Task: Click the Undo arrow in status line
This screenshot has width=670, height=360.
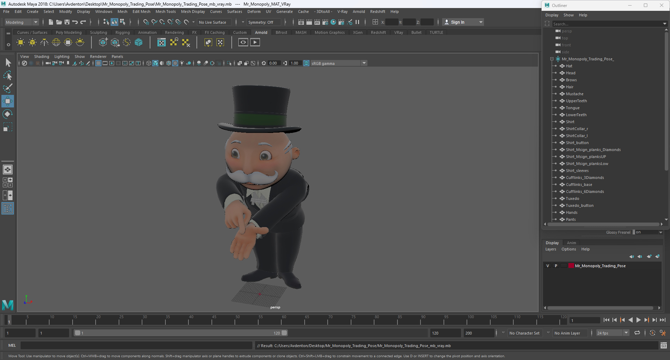Action: (75, 22)
